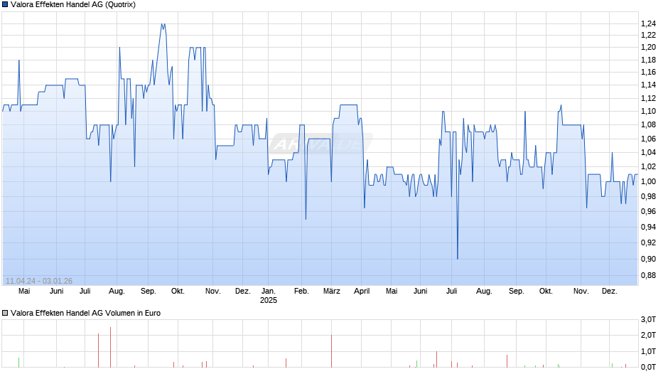
Task: Click the 2,0T volume axis label
Action: click(648, 335)
